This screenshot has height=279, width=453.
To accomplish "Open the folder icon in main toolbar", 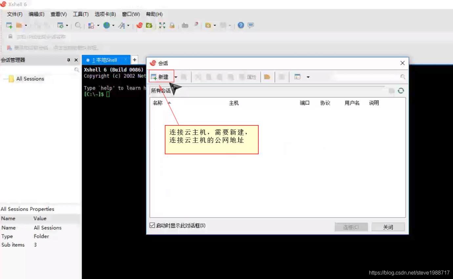I will click(x=19, y=25).
